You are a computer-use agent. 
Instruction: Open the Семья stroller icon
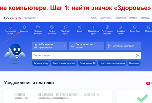pyautogui.click(x=80, y=27)
